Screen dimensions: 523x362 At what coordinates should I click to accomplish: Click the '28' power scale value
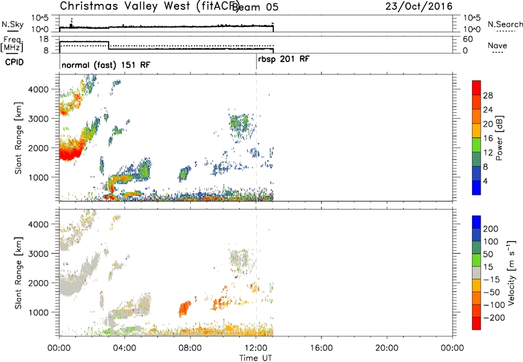(x=488, y=95)
